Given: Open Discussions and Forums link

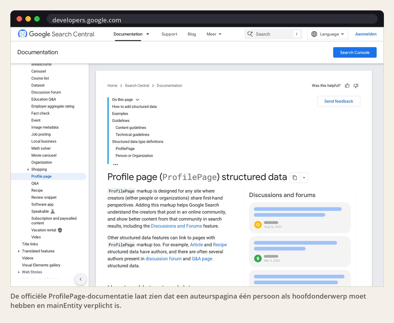Looking at the screenshot, I should pyautogui.click(x=176, y=226).
